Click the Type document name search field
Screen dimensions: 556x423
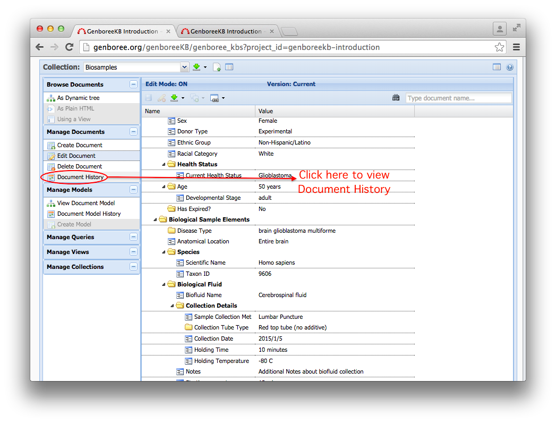458,98
